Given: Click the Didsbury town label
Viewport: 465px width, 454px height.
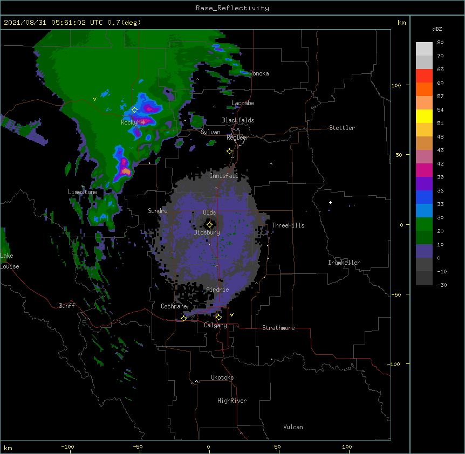Looking at the screenshot, I should (x=207, y=232).
